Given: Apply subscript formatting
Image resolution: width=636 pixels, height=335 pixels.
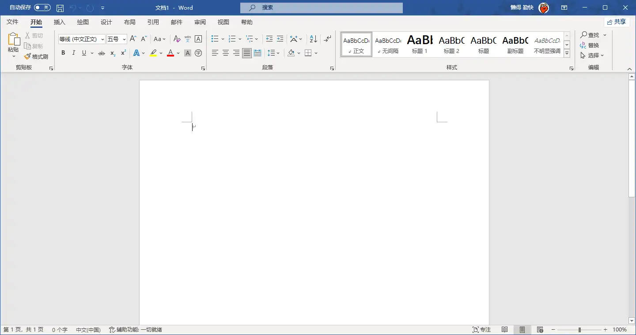Looking at the screenshot, I should tap(113, 53).
